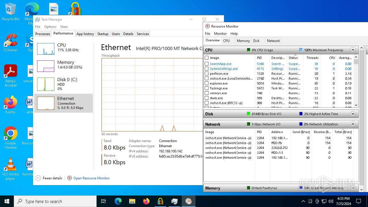Expand the Memory section in Resource Monitor

pos(353,188)
